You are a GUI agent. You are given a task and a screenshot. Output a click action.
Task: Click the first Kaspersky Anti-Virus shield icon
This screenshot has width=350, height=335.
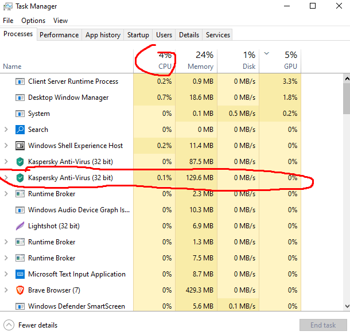pos(20,162)
